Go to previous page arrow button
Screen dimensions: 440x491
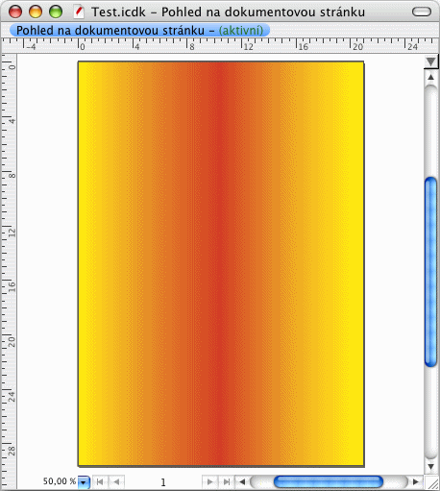pos(116,481)
